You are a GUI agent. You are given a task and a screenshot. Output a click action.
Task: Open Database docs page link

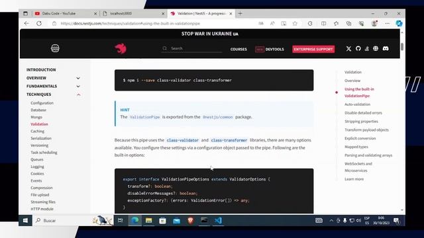[x=38, y=110]
